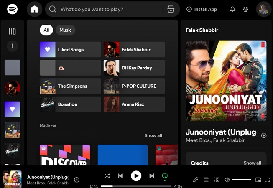Open The Simpsons tile
Image resolution: width=273 pixels, height=188 pixels.
click(70, 86)
